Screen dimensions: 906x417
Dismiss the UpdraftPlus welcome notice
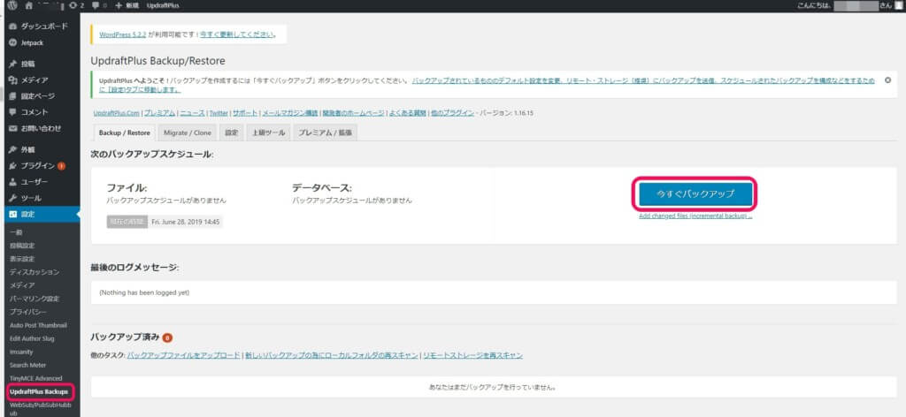(887, 80)
